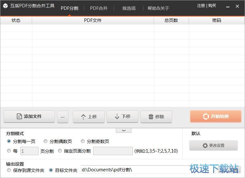Click the 总页数 column header
The image size is (245, 178).
coord(171,20)
